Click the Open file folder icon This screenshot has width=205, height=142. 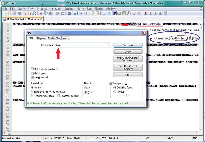pos(10,13)
